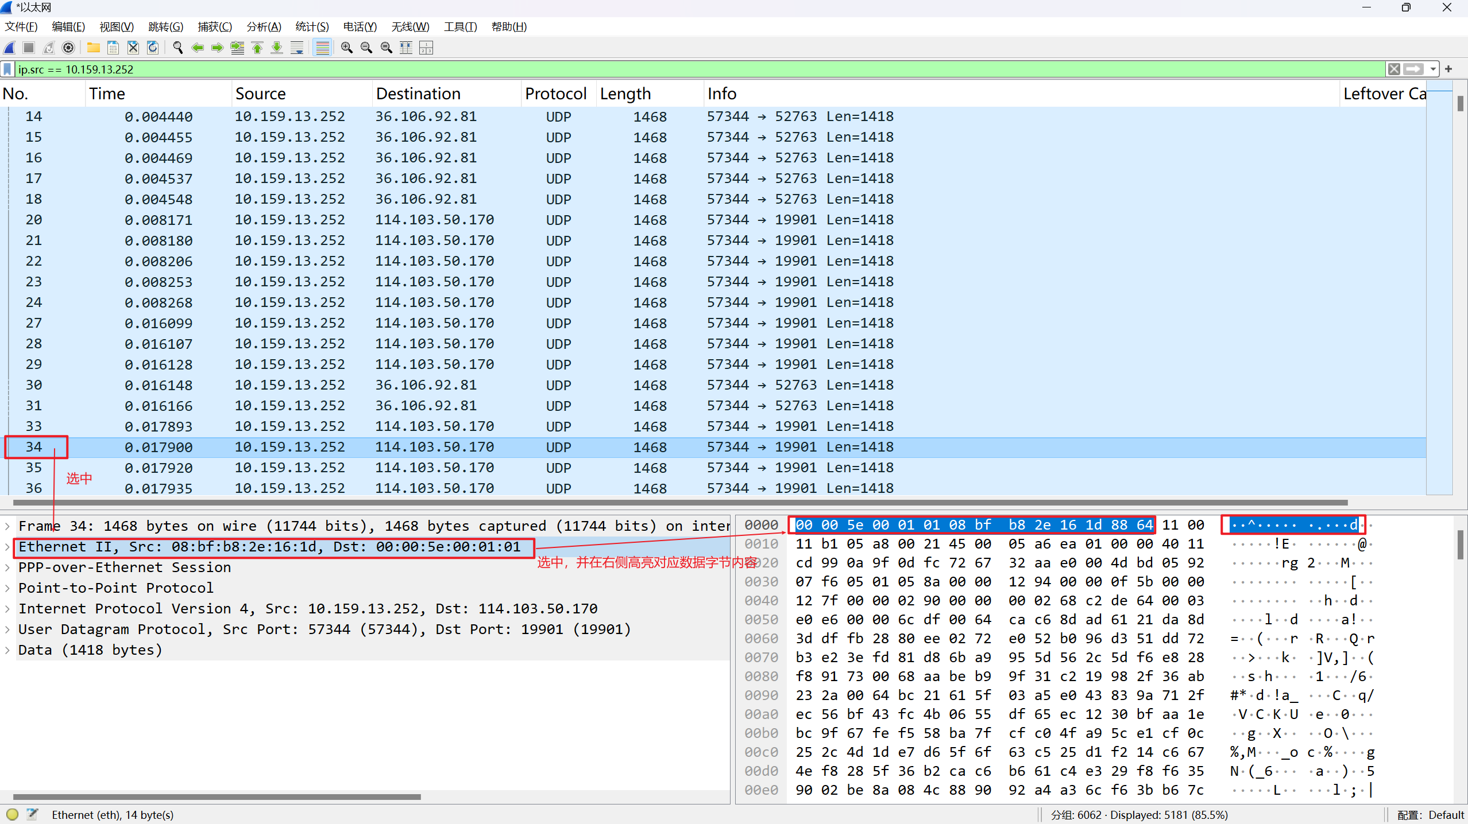Expand Internet Protocol Version 4 tree
Screen dimensions: 1468x824
click(x=7, y=609)
